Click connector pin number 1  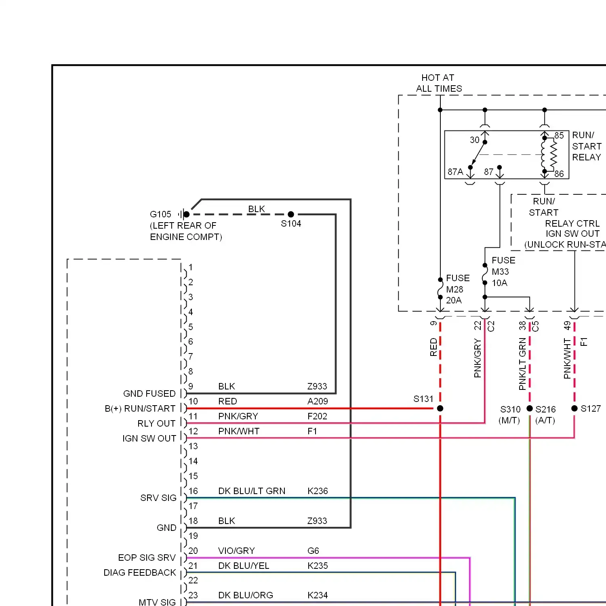click(191, 267)
